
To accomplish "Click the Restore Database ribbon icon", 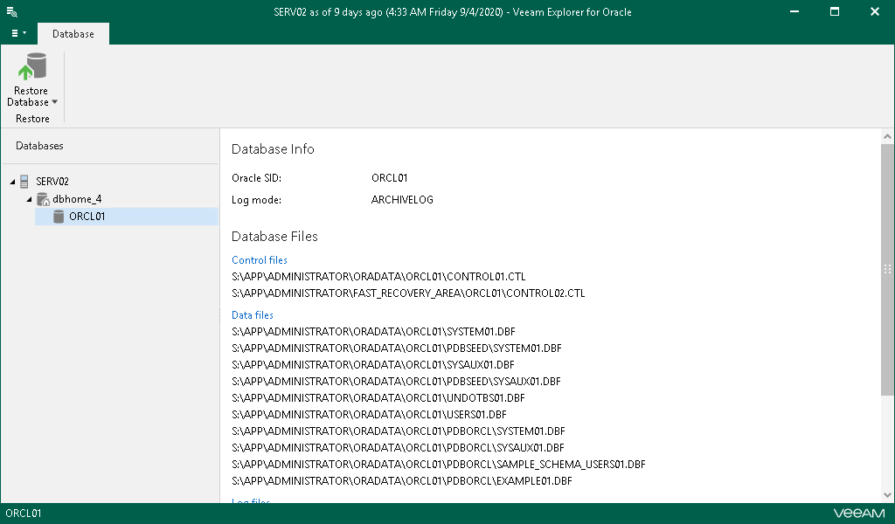I will [x=31, y=68].
